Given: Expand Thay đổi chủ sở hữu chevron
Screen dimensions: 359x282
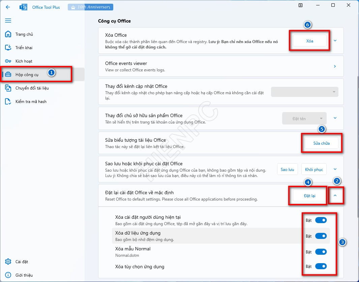Looking at the screenshot, I should coord(335,118).
